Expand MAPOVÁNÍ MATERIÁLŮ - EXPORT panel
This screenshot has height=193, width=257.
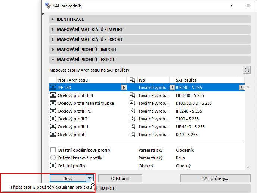pyautogui.click(x=150, y=39)
